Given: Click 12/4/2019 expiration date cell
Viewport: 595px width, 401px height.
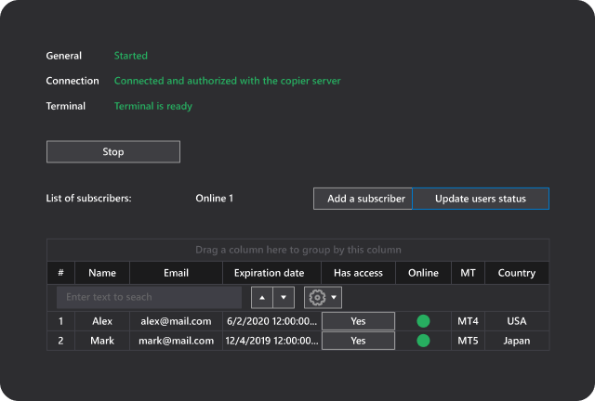Looking at the screenshot, I should click(271, 341).
